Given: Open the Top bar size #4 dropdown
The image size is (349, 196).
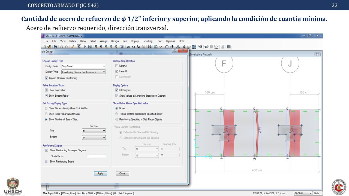Looking at the screenshot, I should 94,131.
